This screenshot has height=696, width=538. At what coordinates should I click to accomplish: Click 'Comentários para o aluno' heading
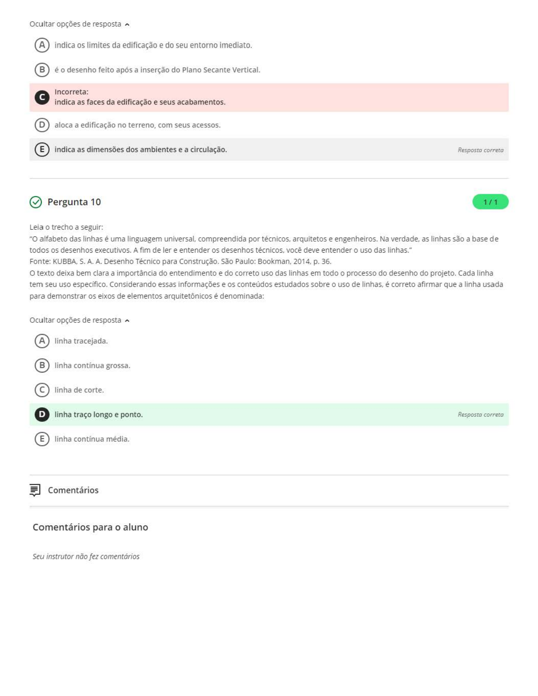pos(90,527)
